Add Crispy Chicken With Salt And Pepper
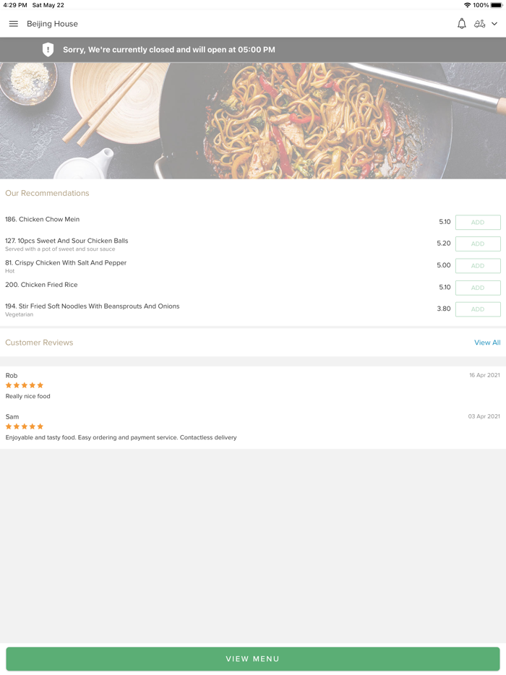Viewport: 506px width, 675px height. [x=477, y=266]
